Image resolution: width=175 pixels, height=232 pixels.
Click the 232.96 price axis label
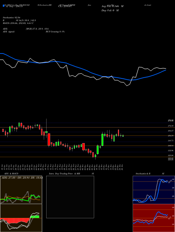[170, 150]
